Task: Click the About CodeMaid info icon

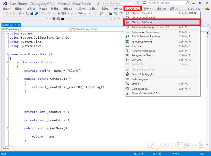Action: (x=127, y=93)
